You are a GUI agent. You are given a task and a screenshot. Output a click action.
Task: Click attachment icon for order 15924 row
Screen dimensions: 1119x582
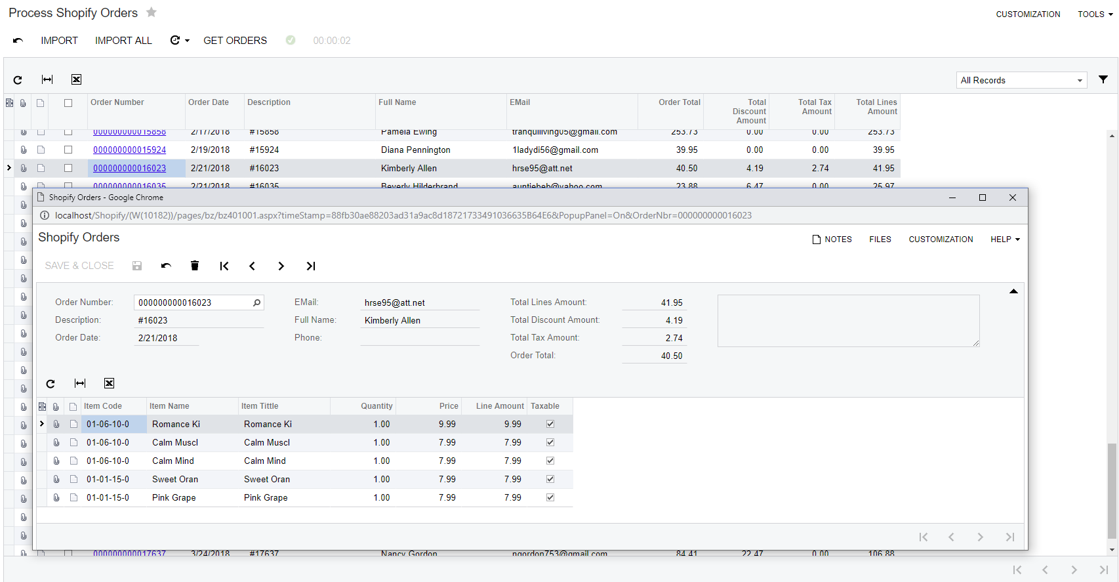[x=24, y=150]
